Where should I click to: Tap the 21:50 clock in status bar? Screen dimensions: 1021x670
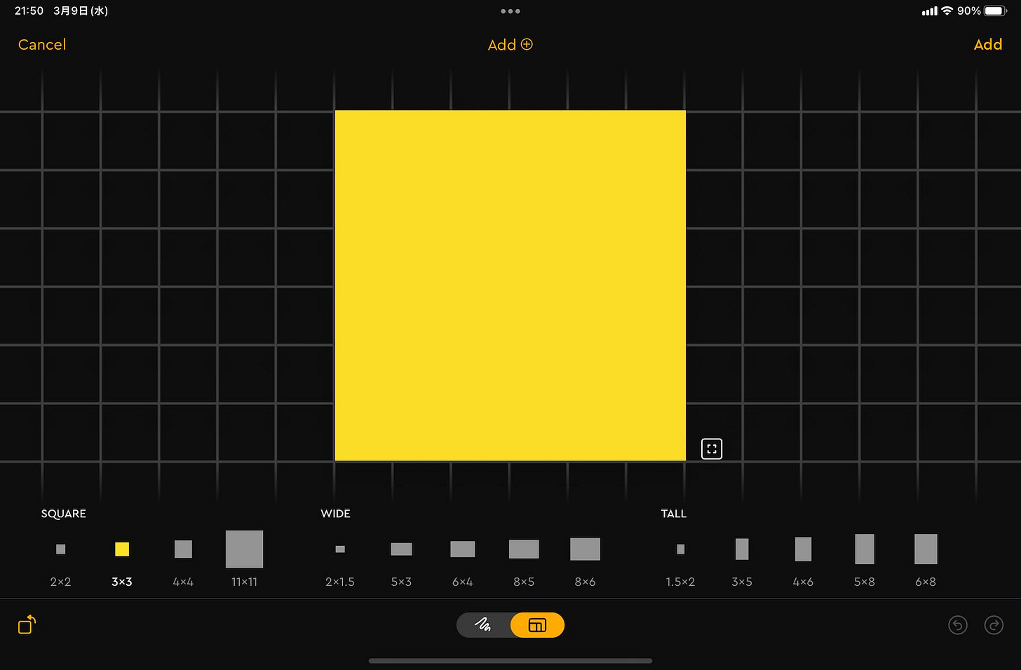pyautogui.click(x=29, y=11)
